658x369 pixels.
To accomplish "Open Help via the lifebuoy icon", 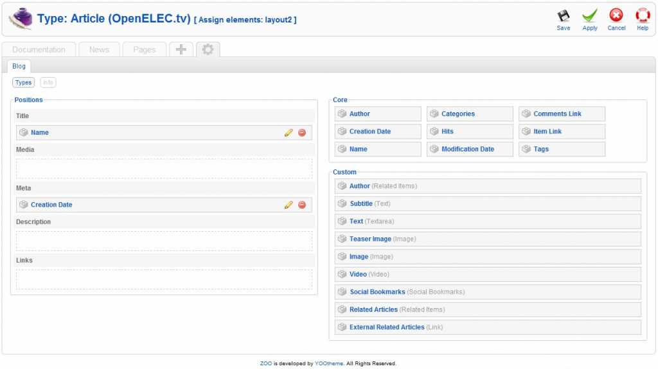I will [x=643, y=16].
